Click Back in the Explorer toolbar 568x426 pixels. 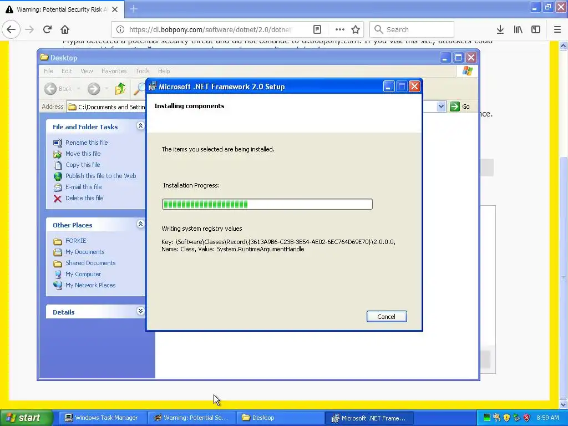click(x=58, y=89)
